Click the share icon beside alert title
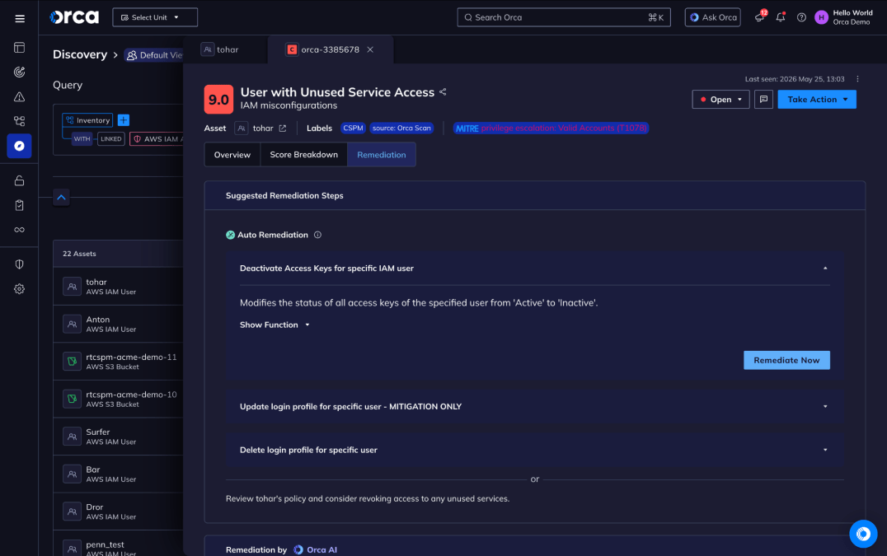The width and height of the screenshot is (887, 556). [443, 92]
